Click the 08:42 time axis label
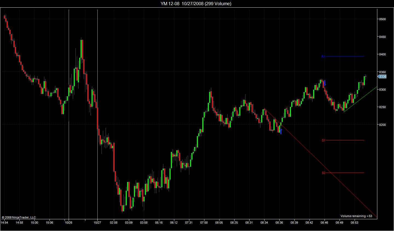This screenshot has width=394, height=231. tap(309, 223)
